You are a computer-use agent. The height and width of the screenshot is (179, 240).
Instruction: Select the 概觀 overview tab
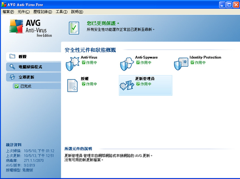click(x=34, y=57)
